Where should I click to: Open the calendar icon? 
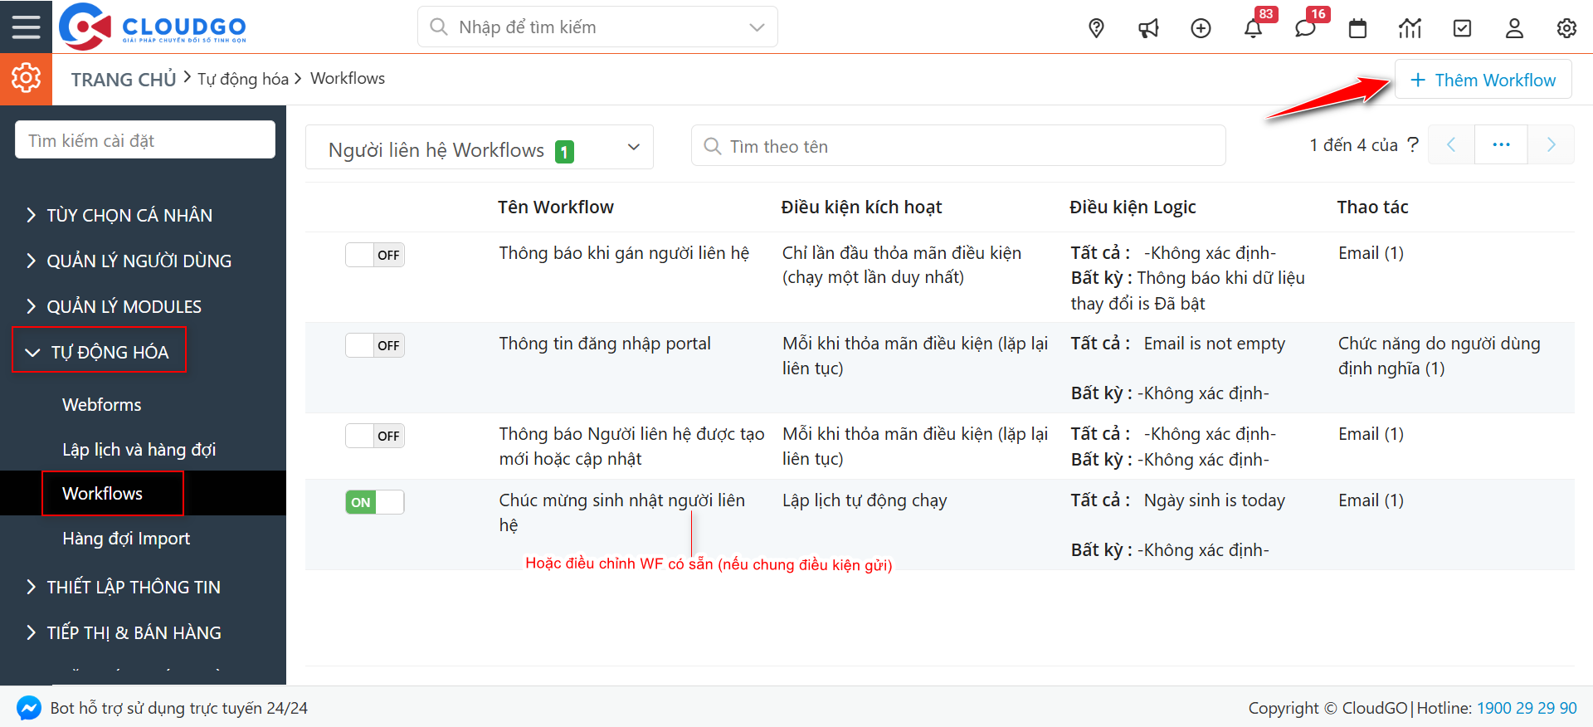(1357, 28)
